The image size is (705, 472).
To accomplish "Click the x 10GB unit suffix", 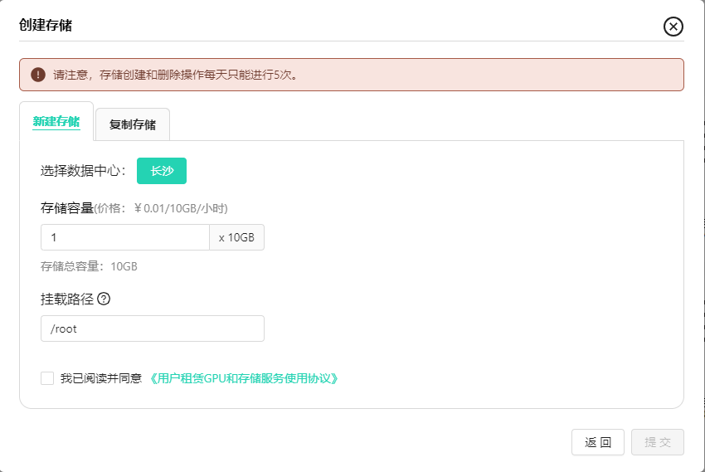I will click(237, 237).
